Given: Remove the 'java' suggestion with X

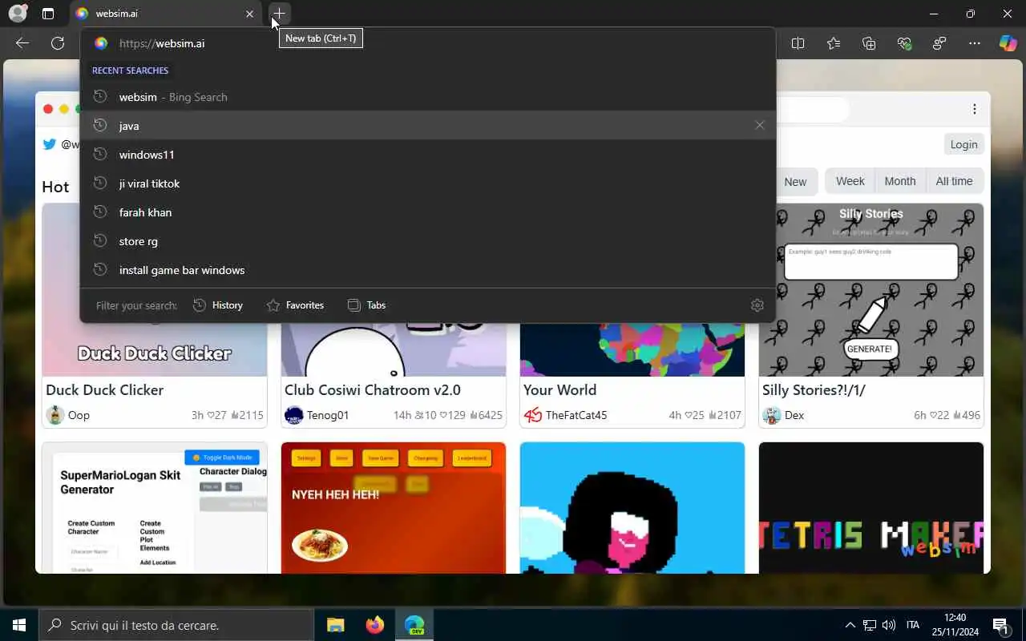Looking at the screenshot, I should [760, 125].
